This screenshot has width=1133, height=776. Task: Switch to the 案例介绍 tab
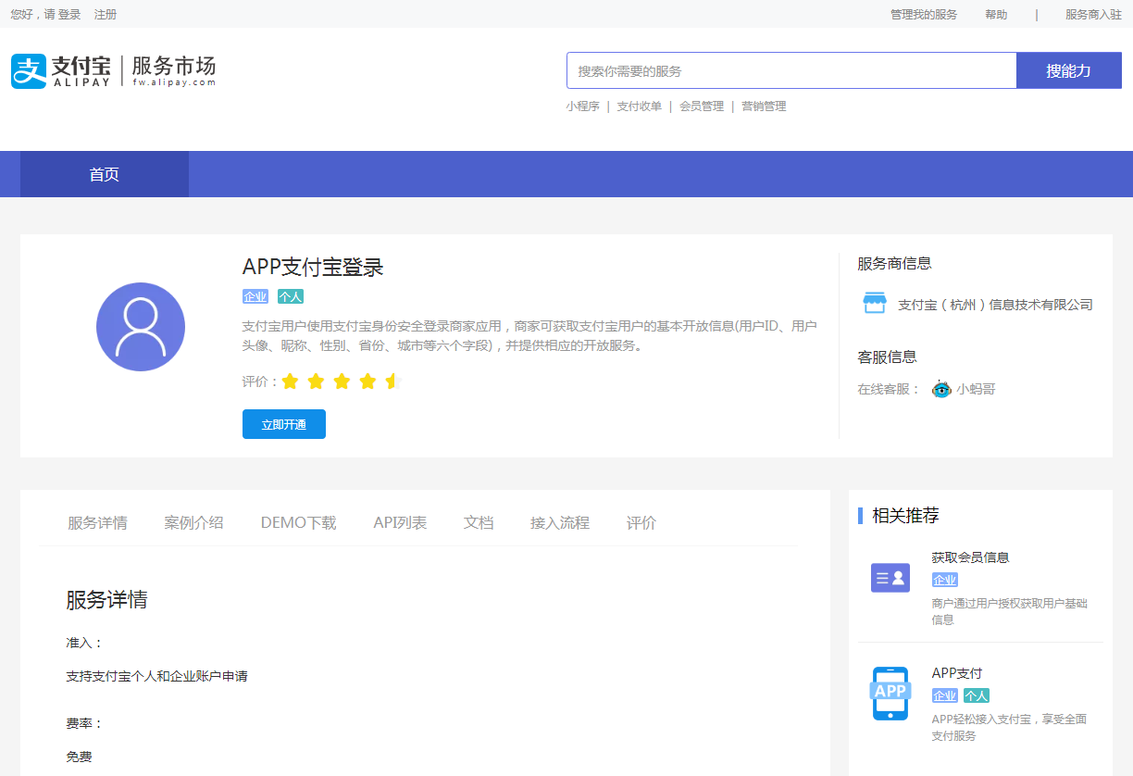click(x=193, y=523)
